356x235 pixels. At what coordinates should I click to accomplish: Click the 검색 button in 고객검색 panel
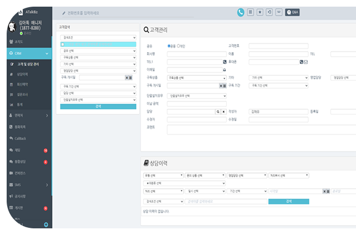(98, 106)
